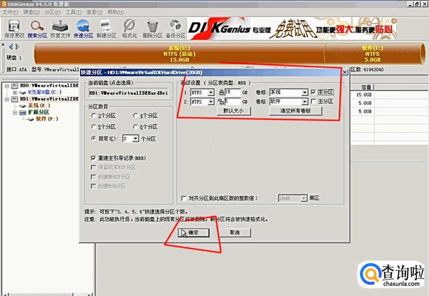Enable 对齐分区到此扇区数的整数倍 checkbox
This screenshot has width=429, height=296.
(x=184, y=198)
